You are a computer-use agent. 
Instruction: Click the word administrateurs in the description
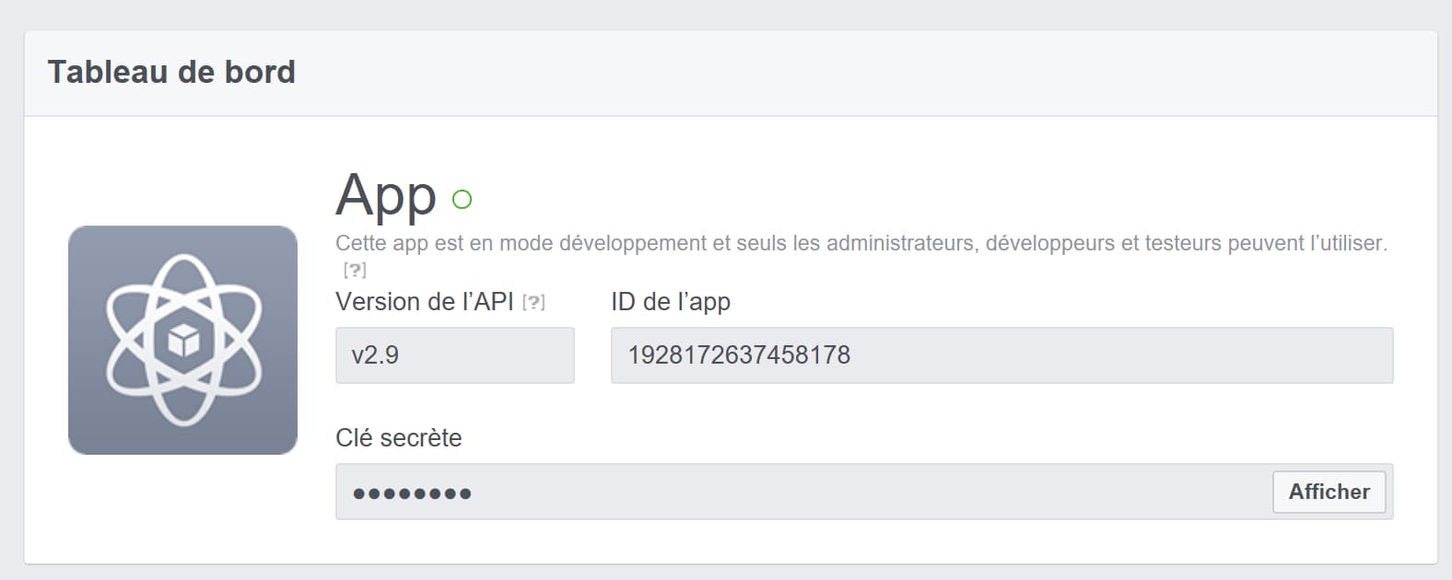click(900, 243)
